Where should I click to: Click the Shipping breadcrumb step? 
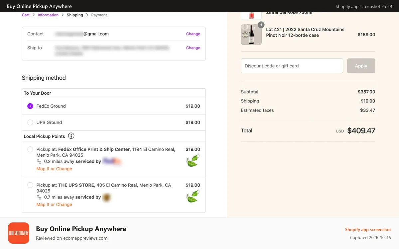coord(75,15)
